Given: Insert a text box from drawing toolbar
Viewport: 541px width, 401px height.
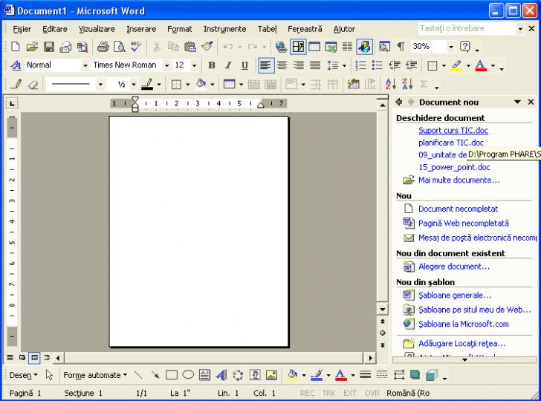Looking at the screenshot, I should 204,375.
